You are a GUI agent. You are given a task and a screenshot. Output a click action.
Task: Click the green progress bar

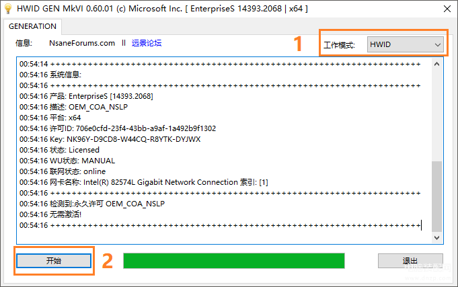pos(234,261)
